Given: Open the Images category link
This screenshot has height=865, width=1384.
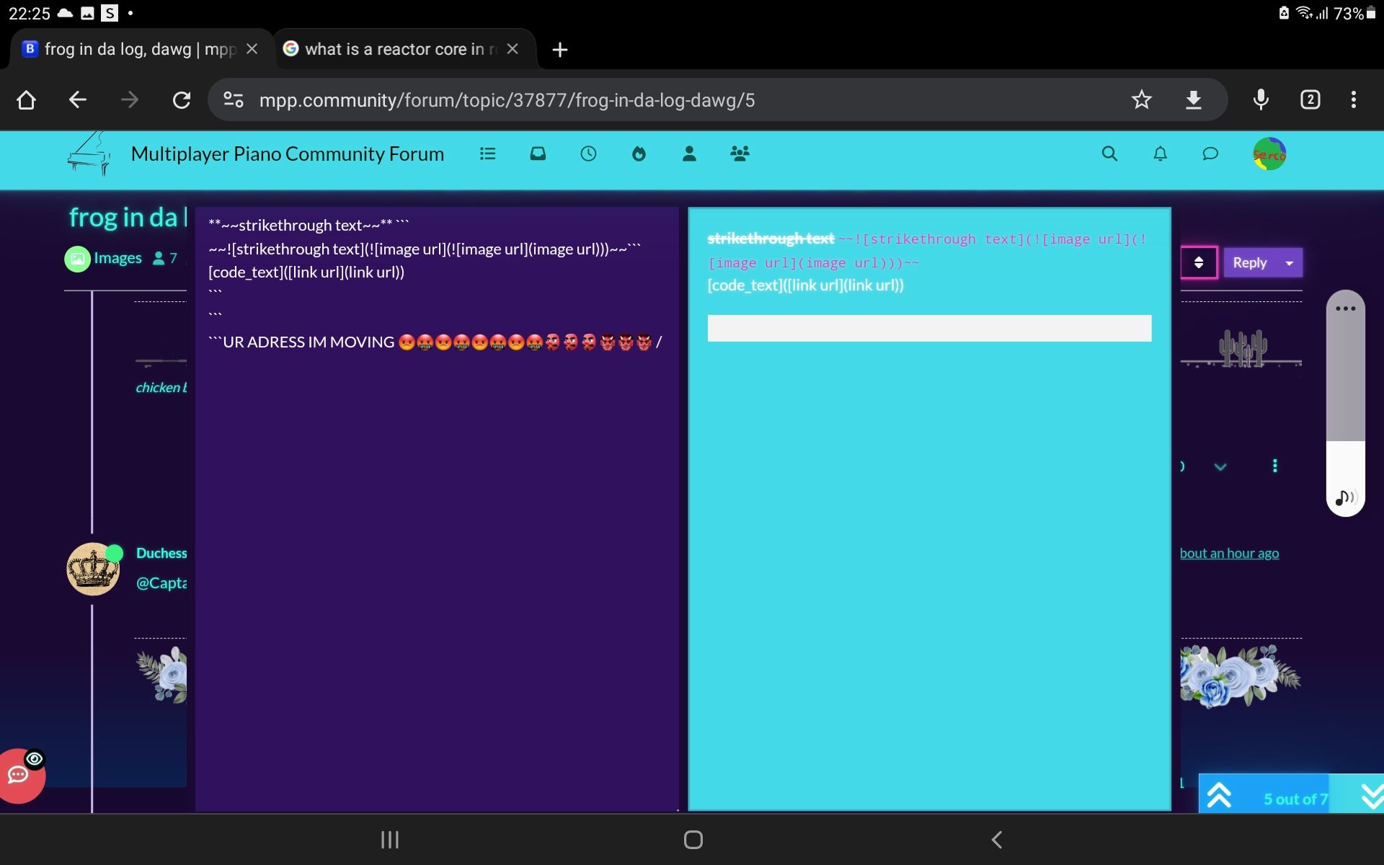Looking at the screenshot, I should click(x=104, y=258).
